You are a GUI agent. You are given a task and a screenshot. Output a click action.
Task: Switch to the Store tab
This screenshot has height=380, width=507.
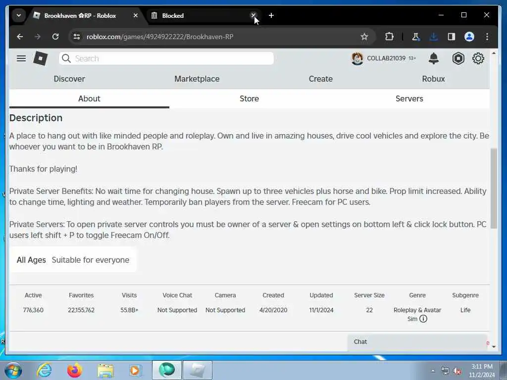tap(250, 98)
